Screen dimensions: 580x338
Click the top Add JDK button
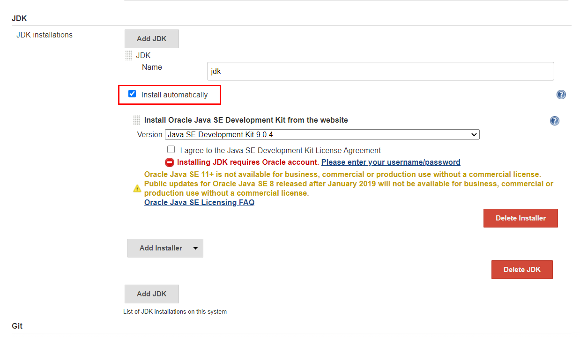point(151,39)
